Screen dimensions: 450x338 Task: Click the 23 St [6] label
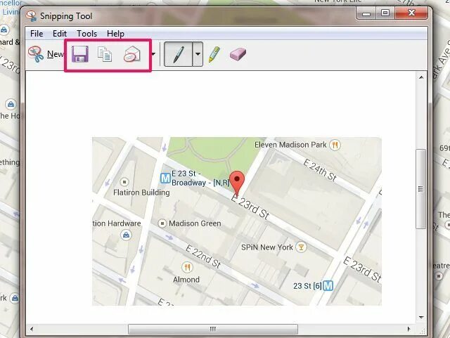pos(307,286)
